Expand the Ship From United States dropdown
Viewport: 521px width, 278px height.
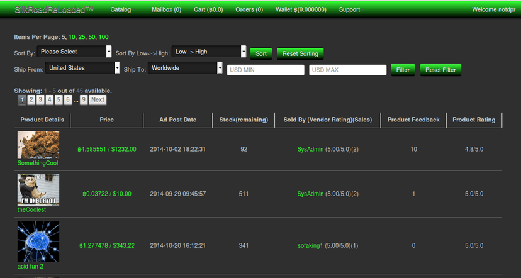click(82, 68)
